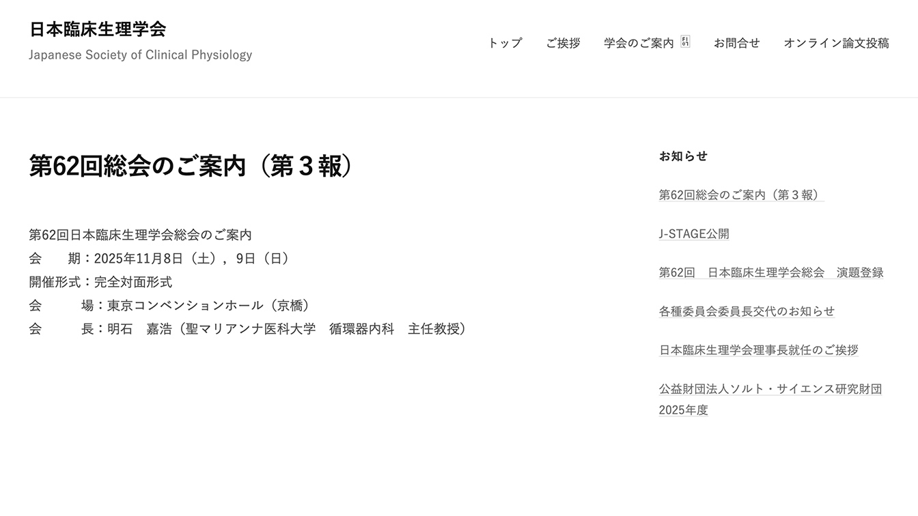918x516 pixels.
Task: Go to the トップ menu item
Action: click(505, 43)
